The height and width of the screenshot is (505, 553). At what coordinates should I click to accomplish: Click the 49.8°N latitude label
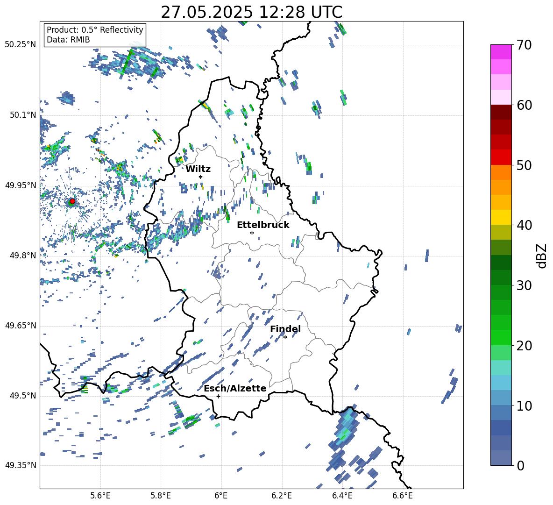tap(23, 256)
